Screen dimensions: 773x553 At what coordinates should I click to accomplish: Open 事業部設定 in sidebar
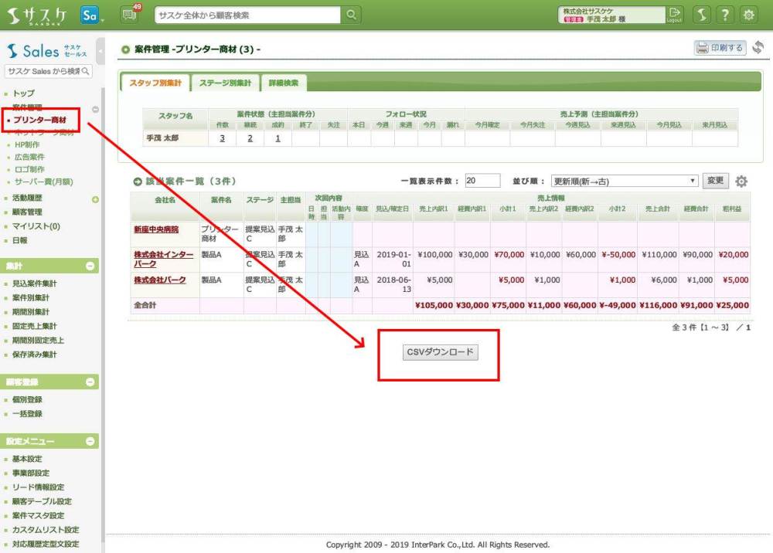[31, 473]
